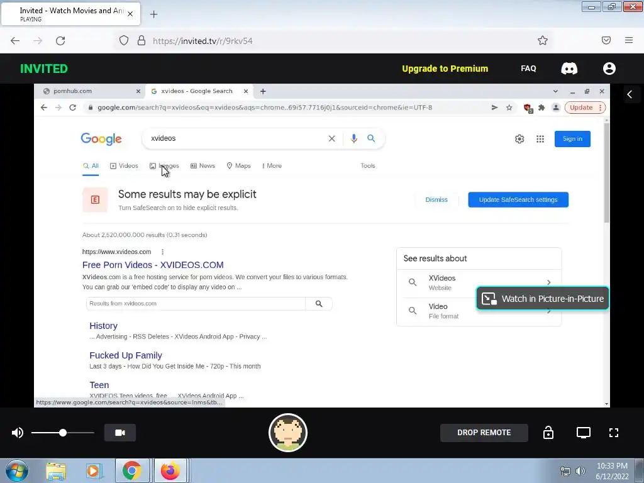Open the Discord icon in Invited header
This screenshot has height=483, width=644.
pyautogui.click(x=569, y=69)
